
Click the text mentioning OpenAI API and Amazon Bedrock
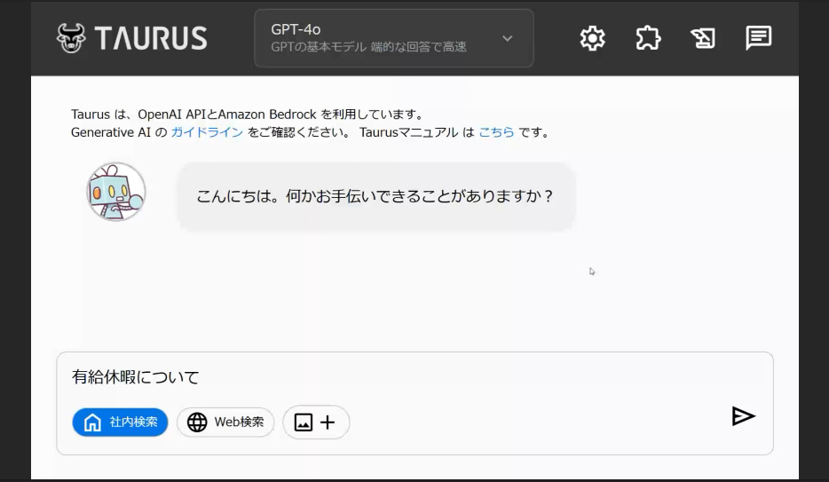pyautogui.click(x=248, y=115)
